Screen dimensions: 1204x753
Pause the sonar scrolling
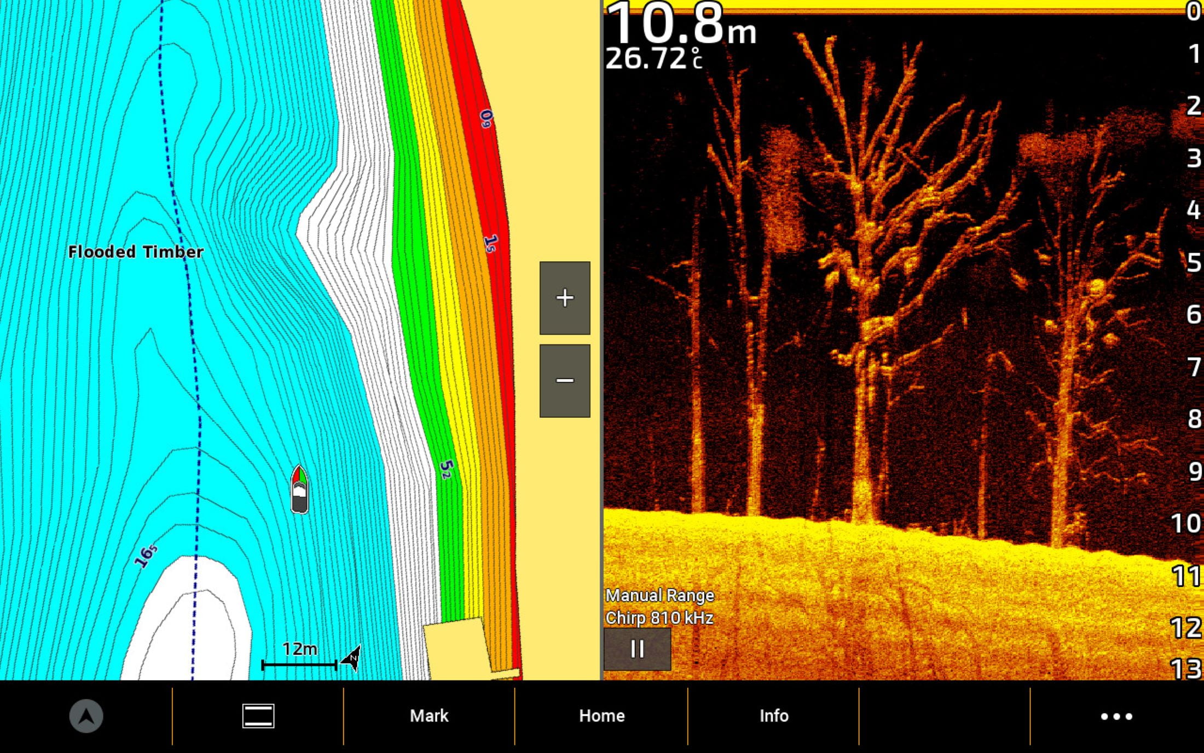pyautogui.click(x=638, y=649)
